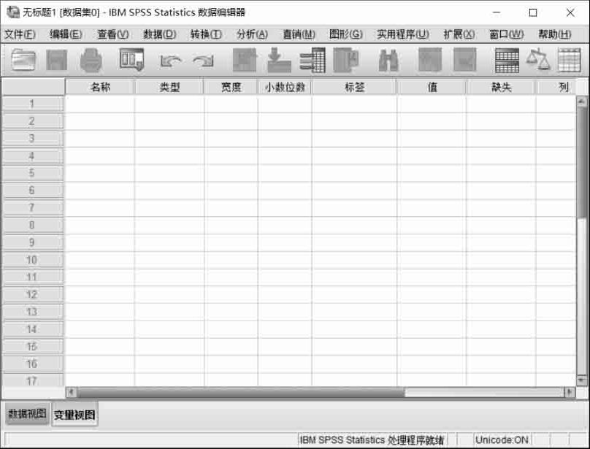This screenshot has height=449, width=590.
Task: Open the 编辑(E) menu
Action: pyautogui.click(x=66, y=34)
